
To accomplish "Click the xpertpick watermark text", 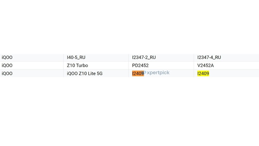I will [158, 73].
